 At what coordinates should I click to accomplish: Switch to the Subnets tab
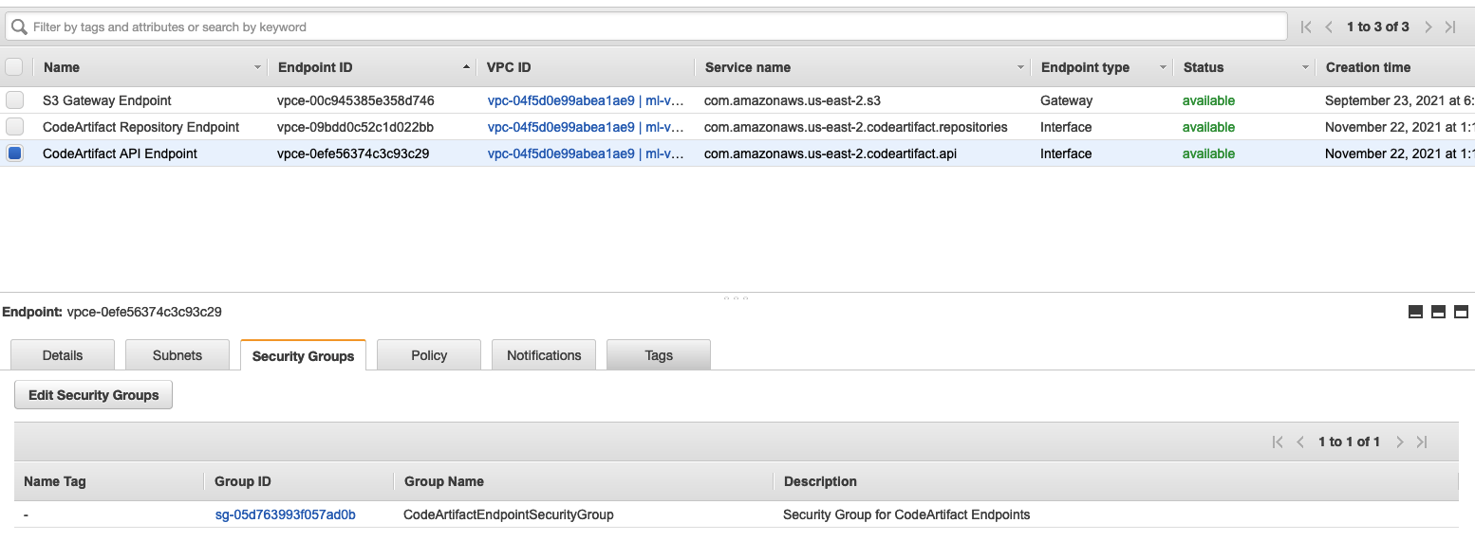[177, 355]
